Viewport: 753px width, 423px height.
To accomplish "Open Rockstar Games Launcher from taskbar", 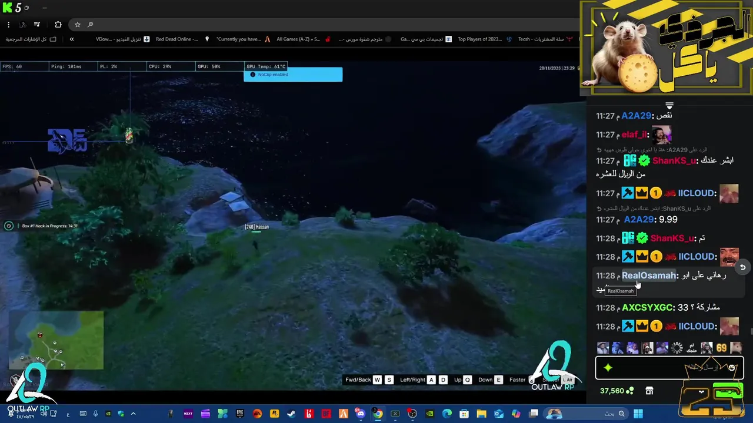I will click(x=274, y=414).
